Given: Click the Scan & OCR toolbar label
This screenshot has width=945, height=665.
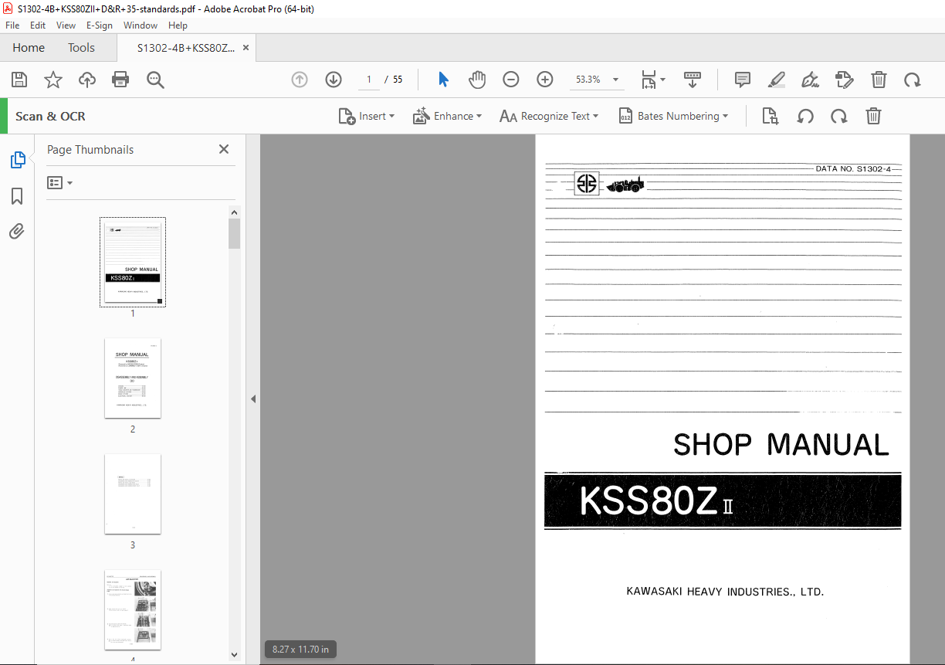Looking at the screenshot, I should pos(50,116).
